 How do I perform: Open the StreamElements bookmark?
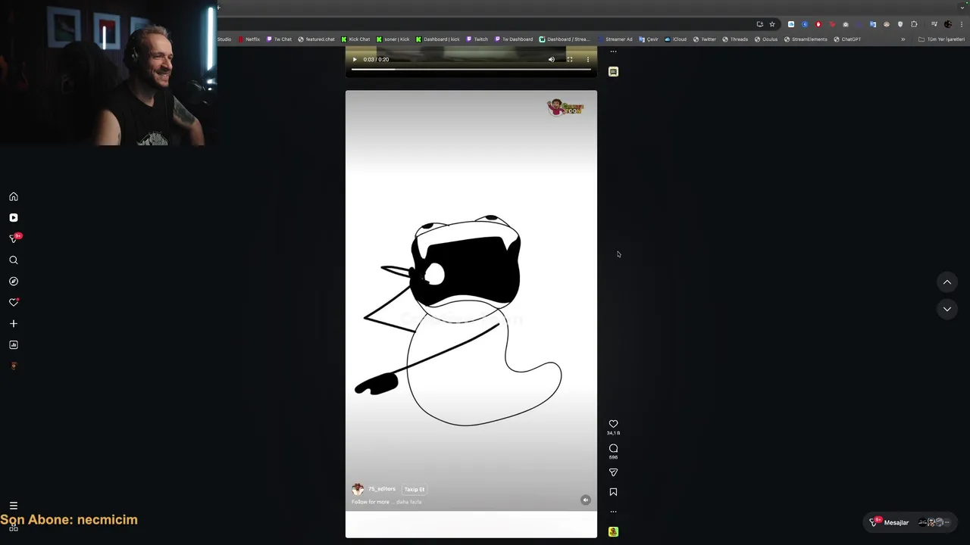(806, 39)
